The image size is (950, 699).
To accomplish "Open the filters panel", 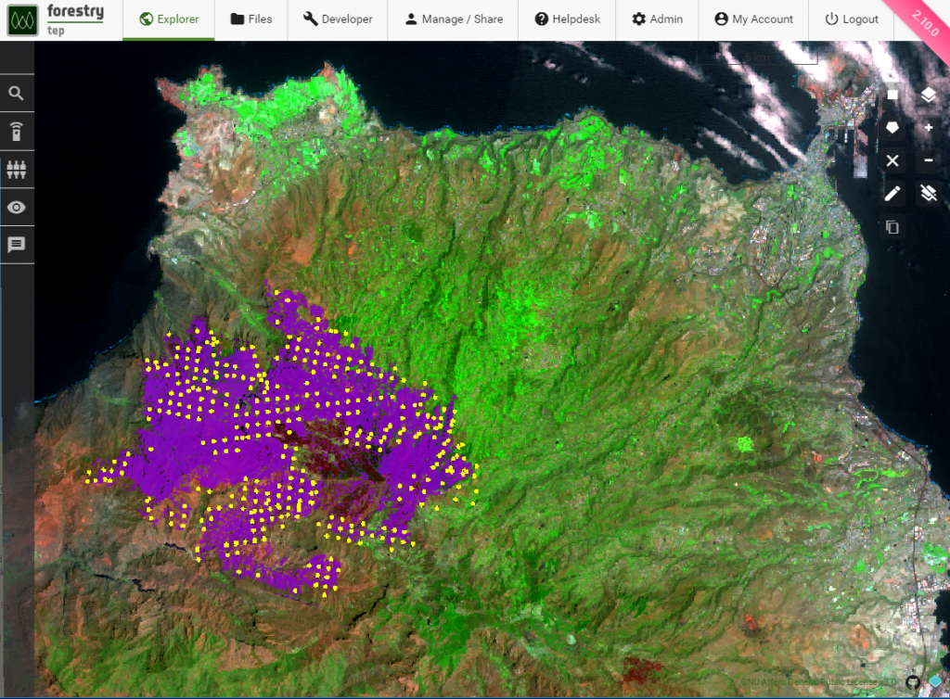I will (17, 169).
